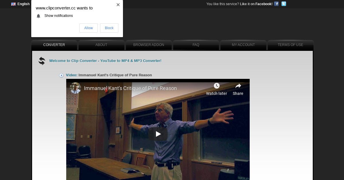The height and width of the screenshot is (180, 344).
Task: Click the Share arrow on video
Action: pos(238,86)
